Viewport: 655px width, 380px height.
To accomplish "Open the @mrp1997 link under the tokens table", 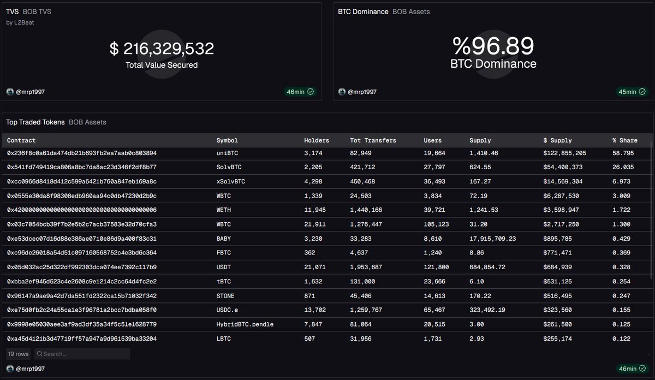I will coord(31,369).
